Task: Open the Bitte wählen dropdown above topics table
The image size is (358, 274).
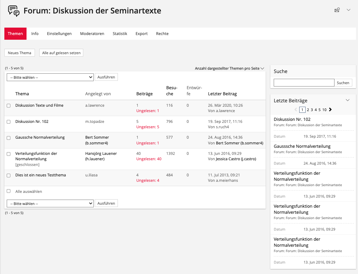Action: 50,77
